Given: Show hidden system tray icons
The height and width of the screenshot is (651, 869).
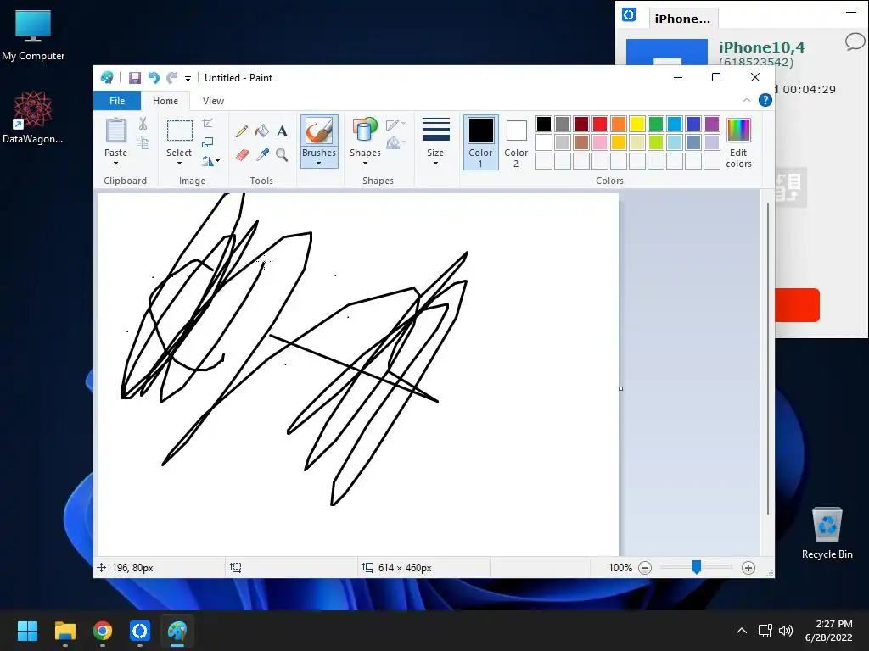Looking at the screenshot, I should pyautogui.click(x=742, y=631).
